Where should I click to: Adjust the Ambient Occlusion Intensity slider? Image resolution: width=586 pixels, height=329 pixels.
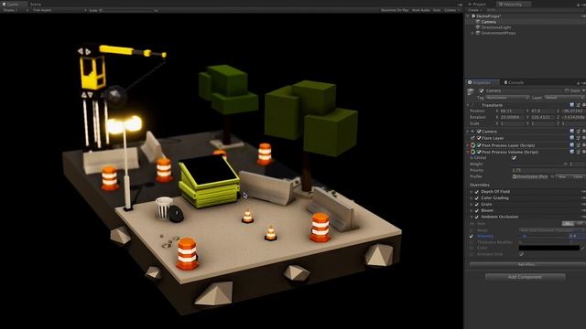coord(544,236)
